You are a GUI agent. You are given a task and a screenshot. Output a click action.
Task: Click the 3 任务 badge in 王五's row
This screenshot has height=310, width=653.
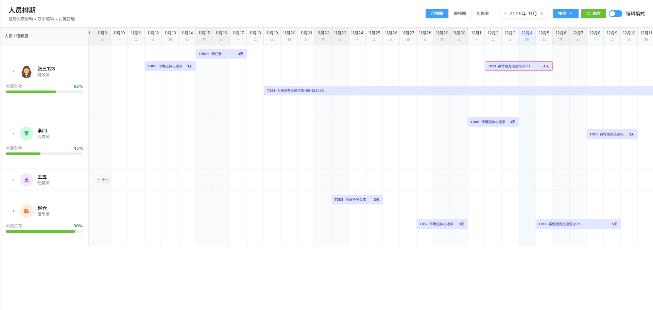[x=103, y=179]
